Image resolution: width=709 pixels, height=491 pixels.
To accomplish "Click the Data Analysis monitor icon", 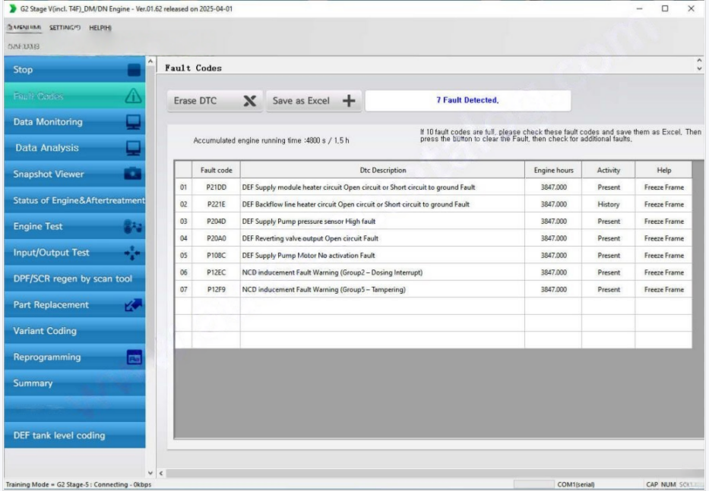I will click(133, 148).
